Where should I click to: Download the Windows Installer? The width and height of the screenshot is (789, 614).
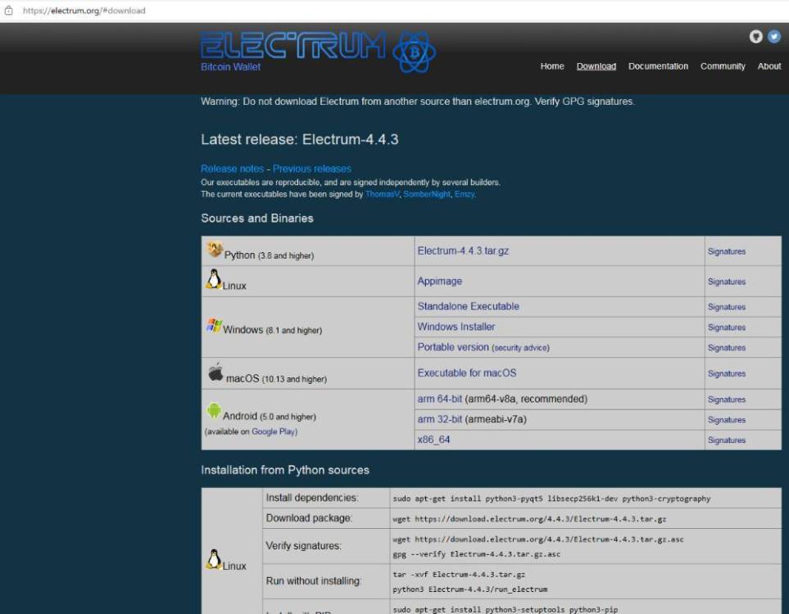(456, 327)
